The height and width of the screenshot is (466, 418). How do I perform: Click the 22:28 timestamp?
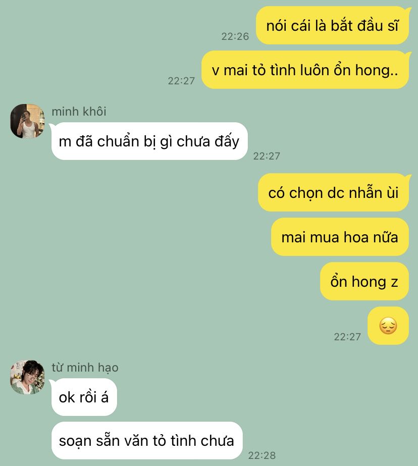[x=262, y=455]
